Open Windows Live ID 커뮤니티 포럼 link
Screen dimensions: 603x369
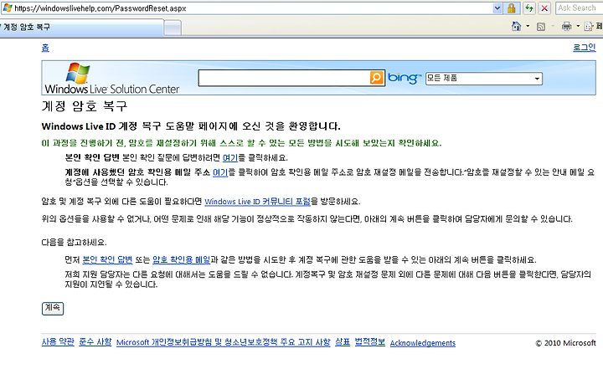(x=257, y=202)
